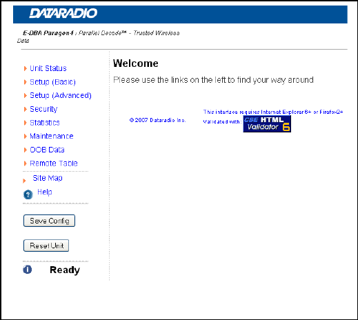Click the orange arrow next to Maintenance

tap(26, 137)
